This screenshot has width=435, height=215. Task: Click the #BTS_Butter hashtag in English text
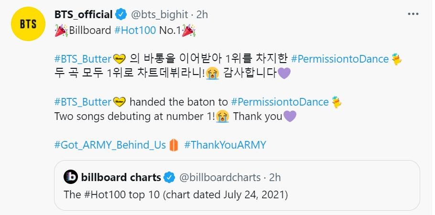(x=83, y=102)
